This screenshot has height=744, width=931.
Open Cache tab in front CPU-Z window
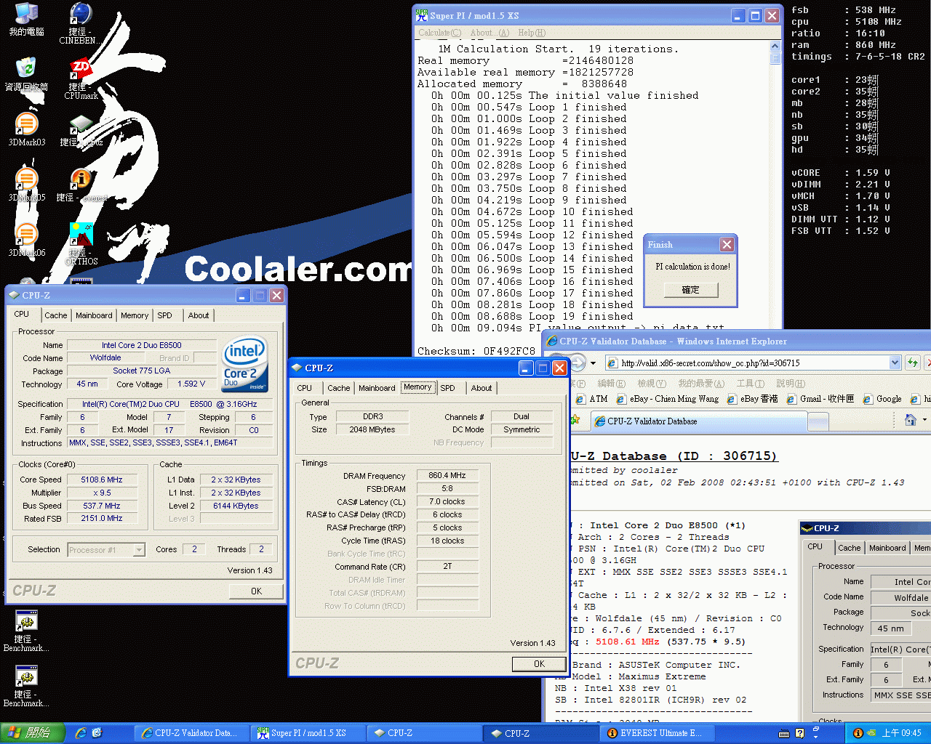click(x=339, y=388)
